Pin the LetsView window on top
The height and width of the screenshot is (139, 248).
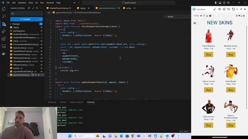[224, 9]
